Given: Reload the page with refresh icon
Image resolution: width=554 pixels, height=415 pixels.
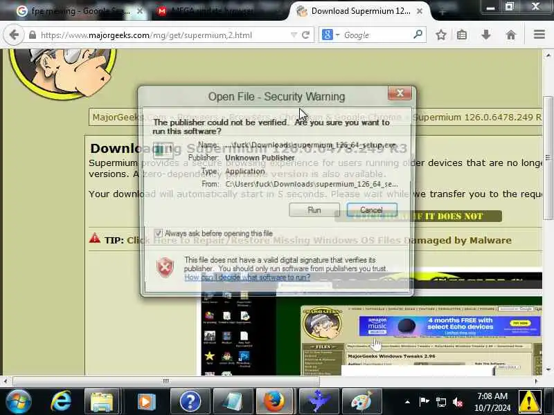Looking at the screenshot, I should (x=306, y=35).
